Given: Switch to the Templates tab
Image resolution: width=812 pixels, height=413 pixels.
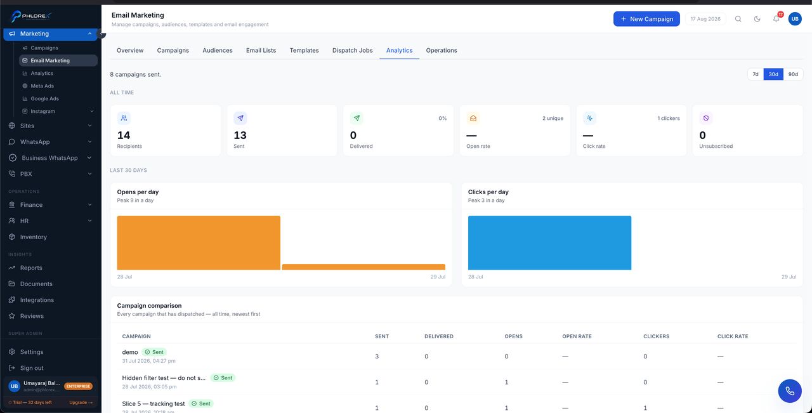Looking at the screenshot, I should (x=304, y=50).
